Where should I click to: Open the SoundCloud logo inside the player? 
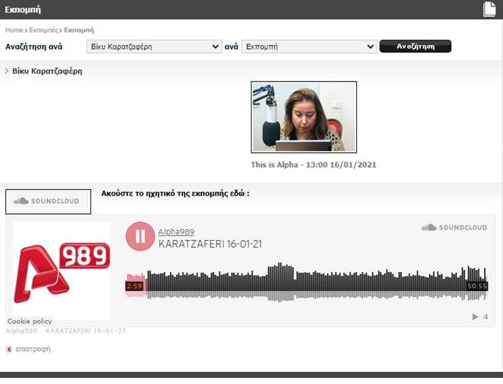click(453, 228)
